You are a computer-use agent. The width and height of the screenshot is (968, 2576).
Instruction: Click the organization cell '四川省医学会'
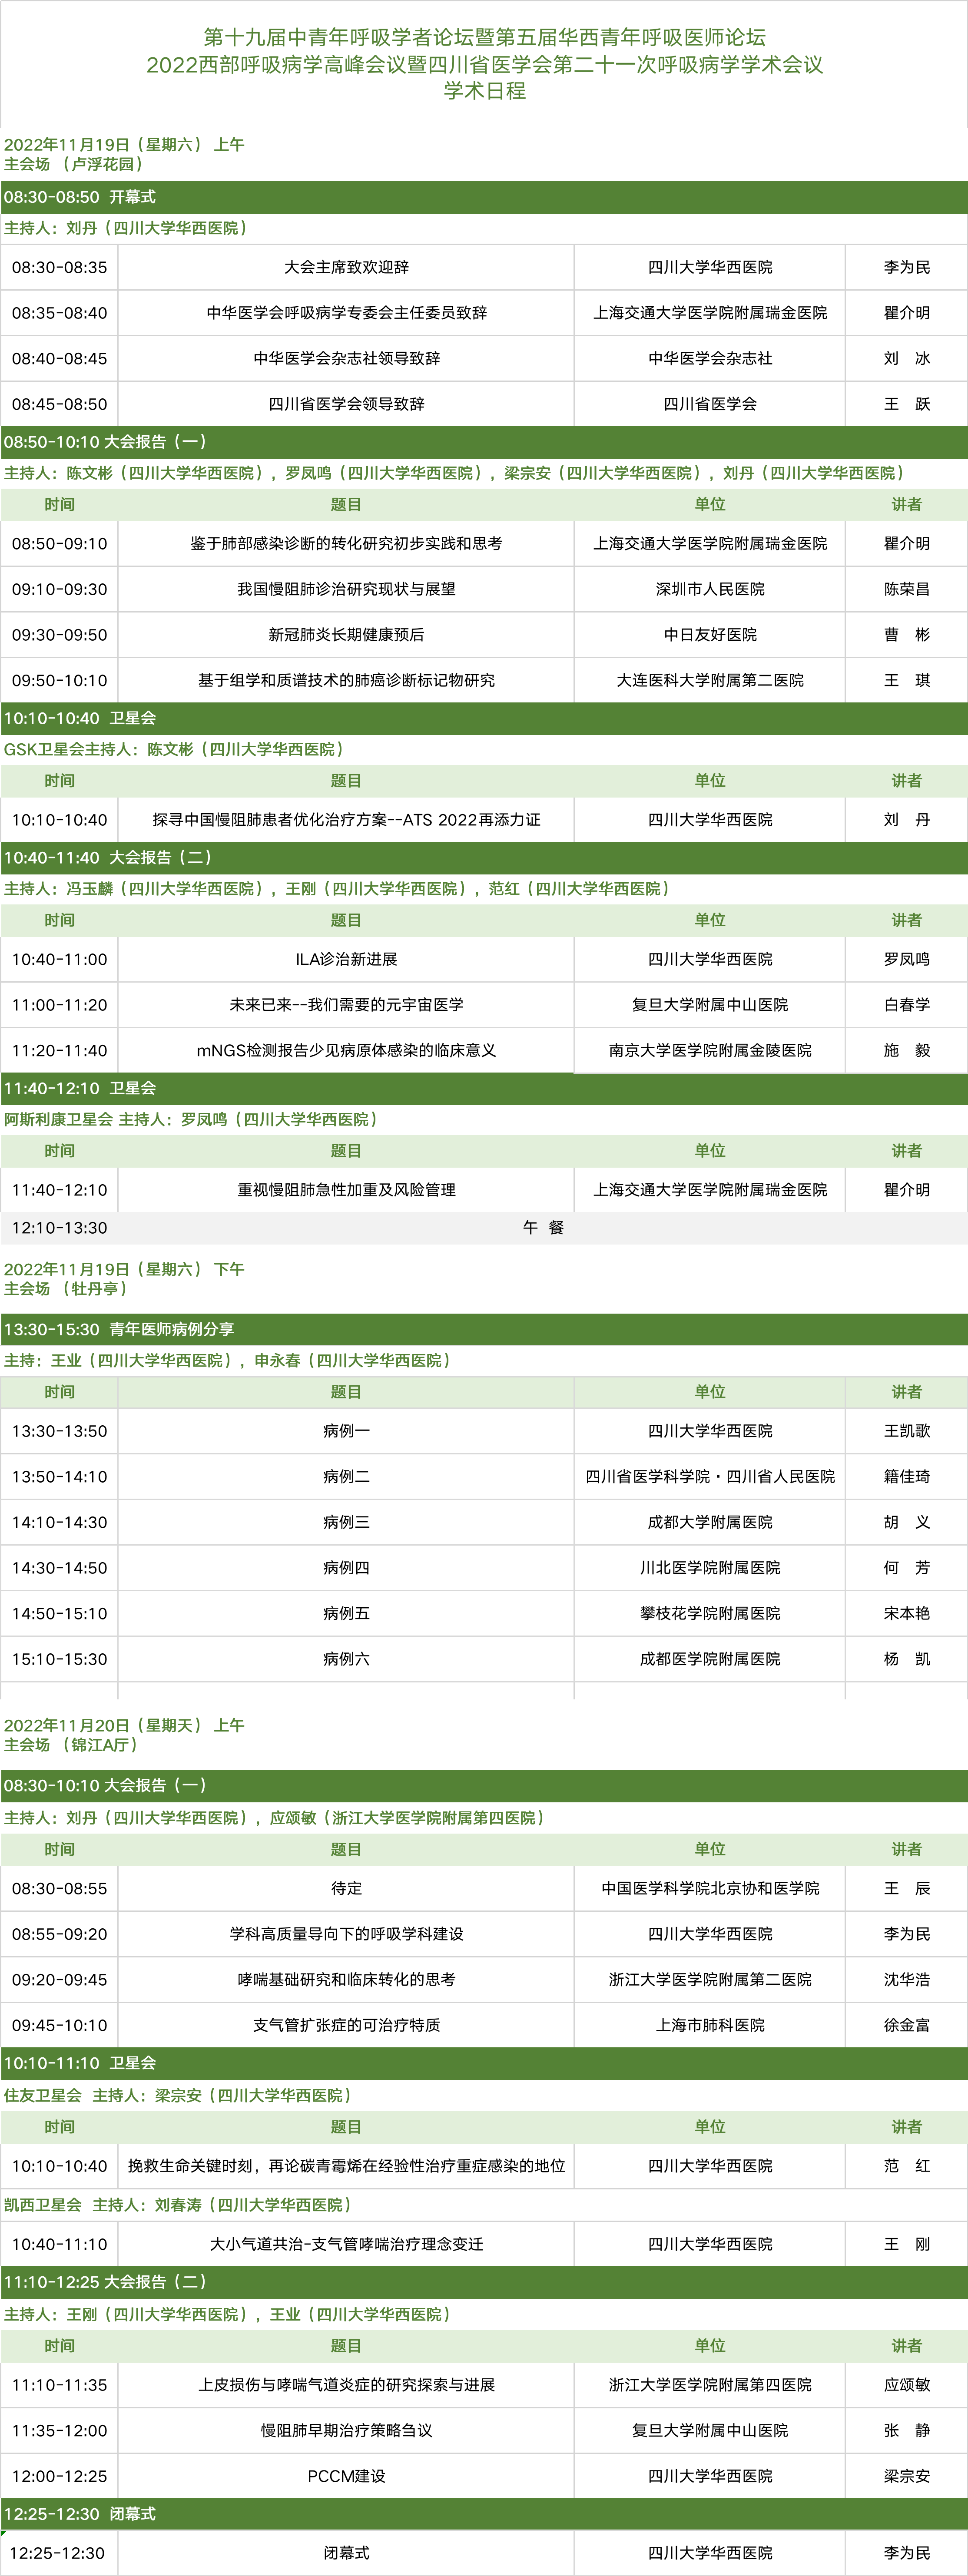710,404
